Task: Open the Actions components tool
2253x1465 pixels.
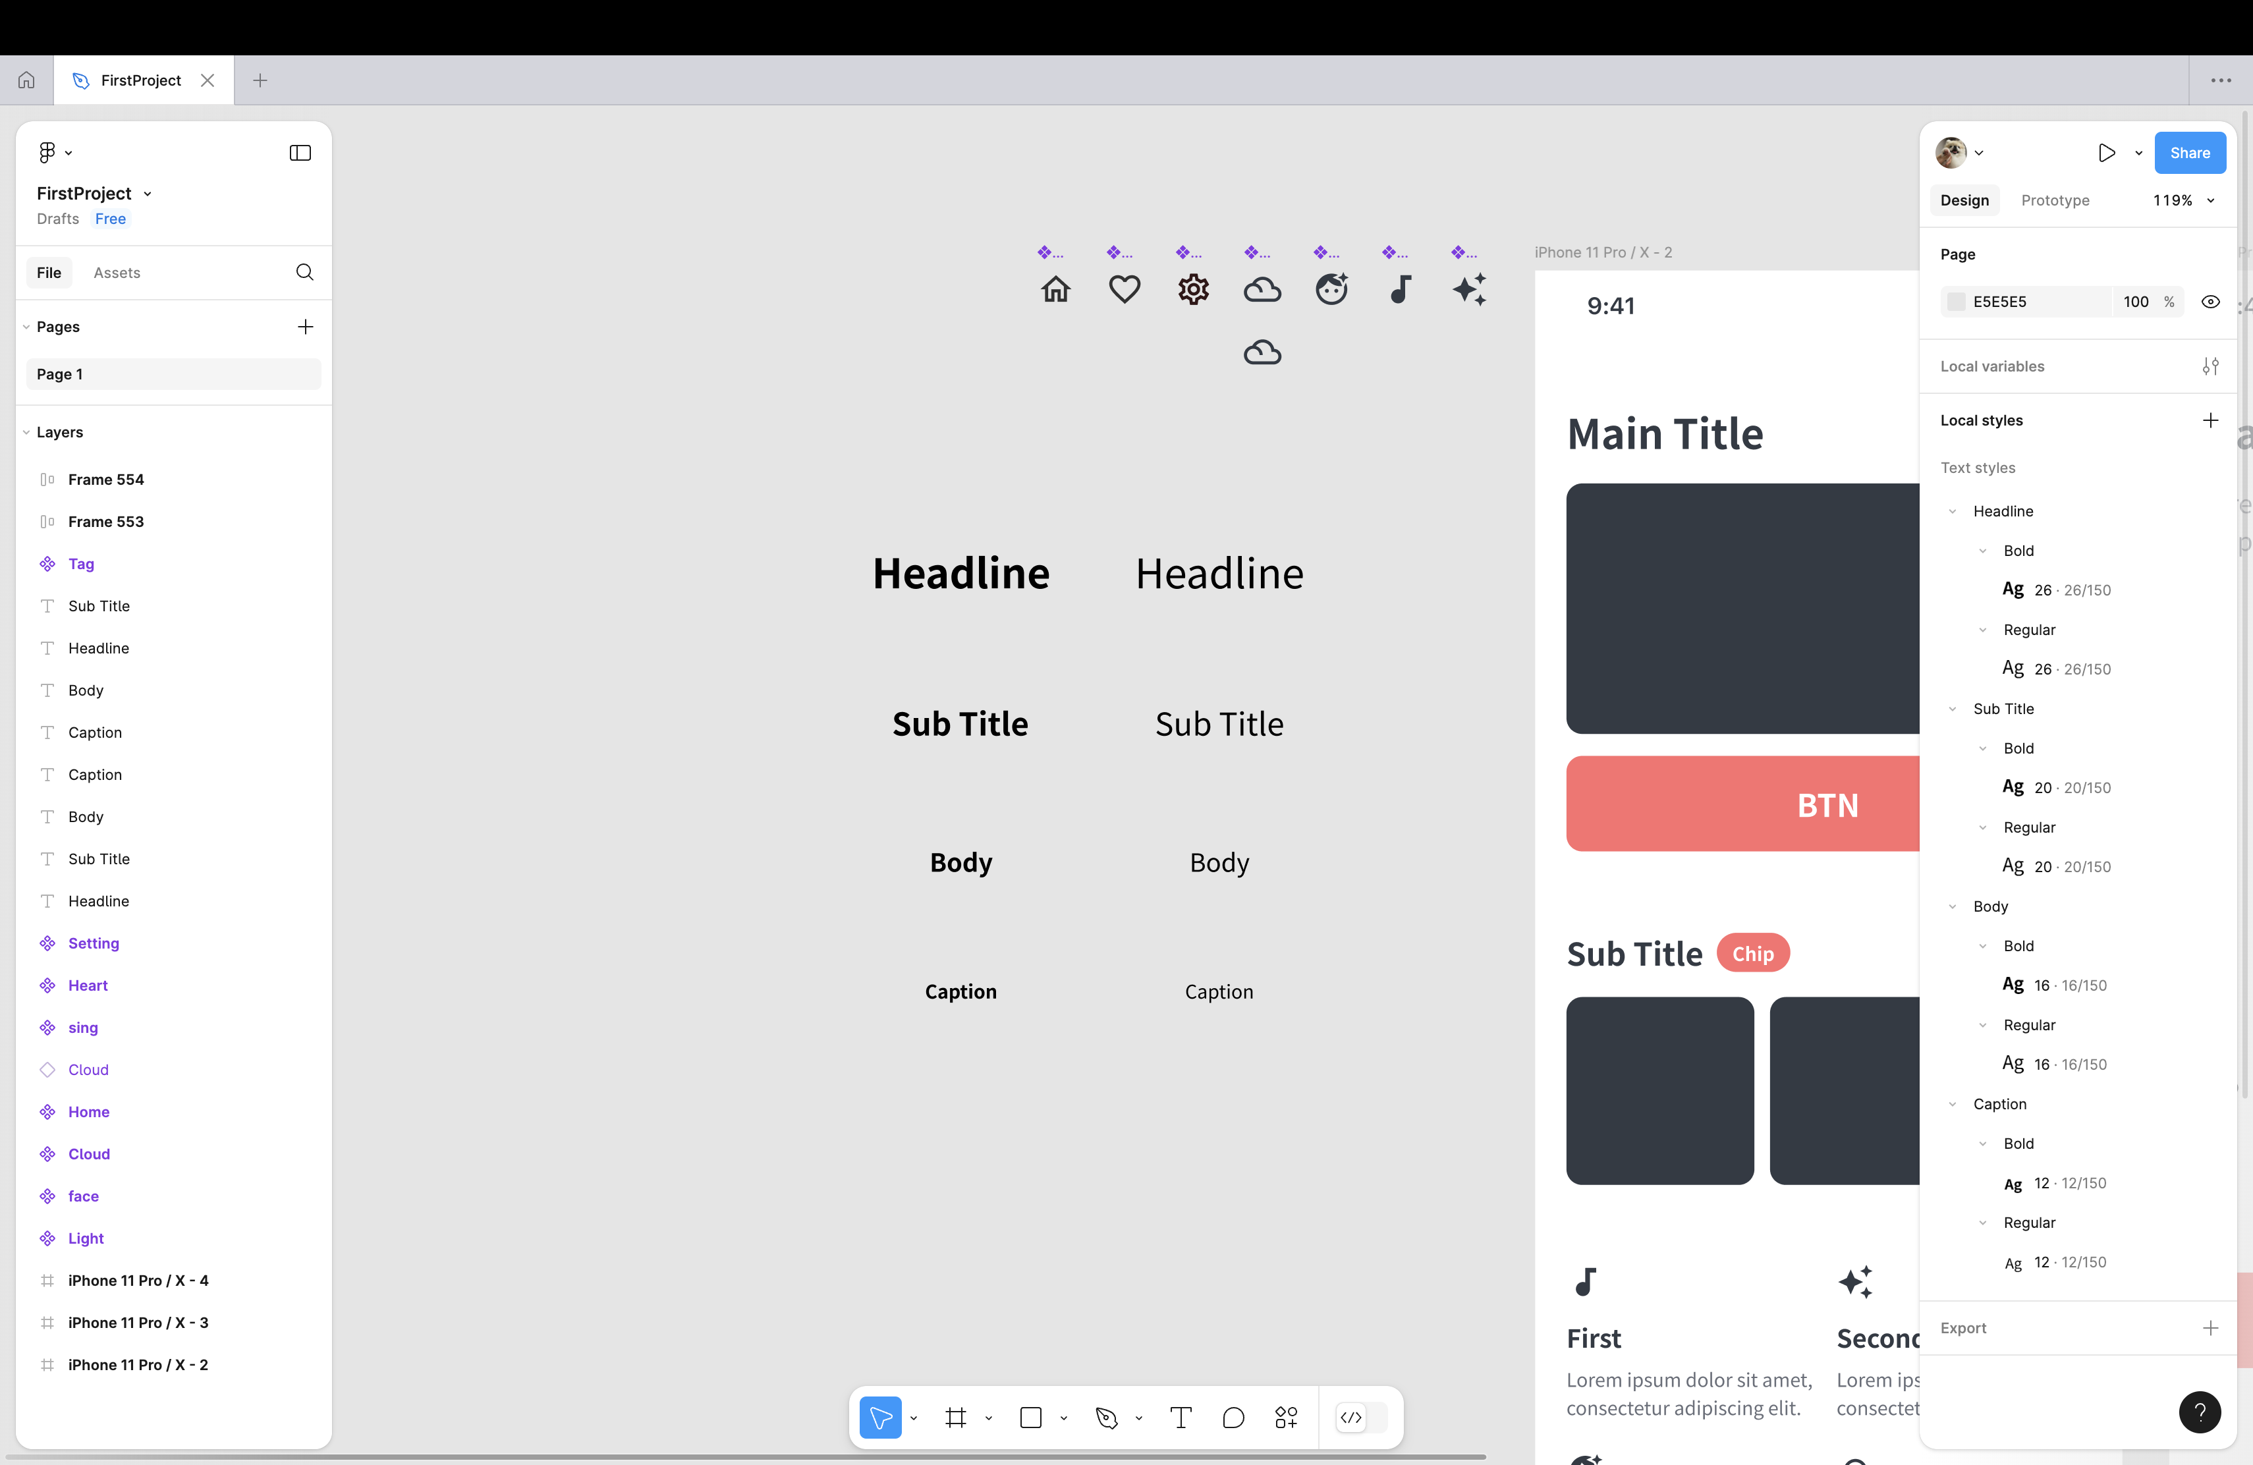Action: pos(1285,1417)
